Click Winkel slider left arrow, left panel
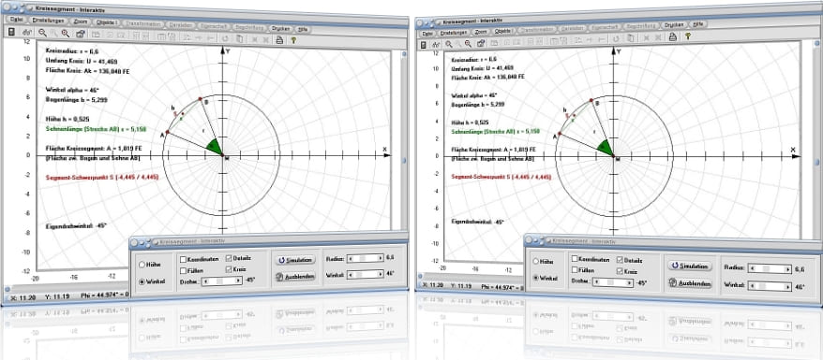Screen dimensions: 823x360 [351, 275]
